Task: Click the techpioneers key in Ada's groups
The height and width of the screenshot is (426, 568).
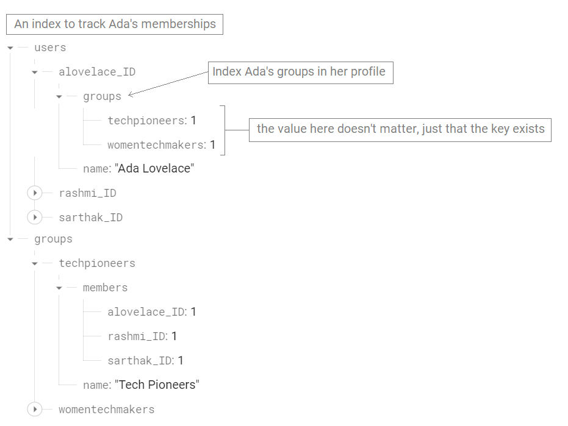Action: pos(146,121)
